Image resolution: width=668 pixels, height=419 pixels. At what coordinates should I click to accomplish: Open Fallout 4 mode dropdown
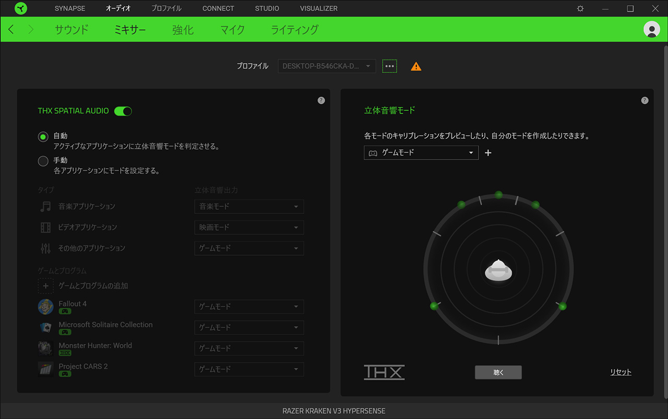coord(249,307)
